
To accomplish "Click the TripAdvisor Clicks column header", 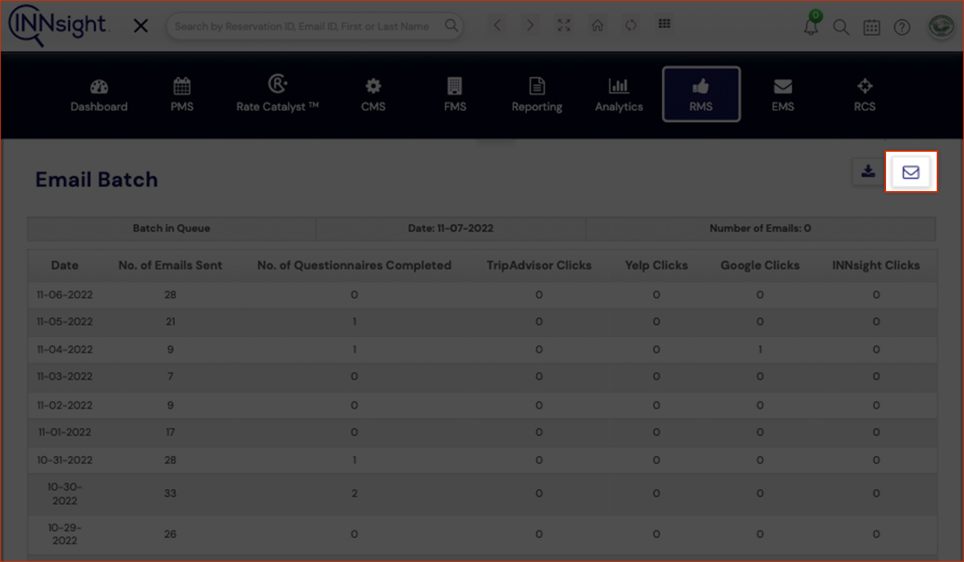I will (539, 265).
